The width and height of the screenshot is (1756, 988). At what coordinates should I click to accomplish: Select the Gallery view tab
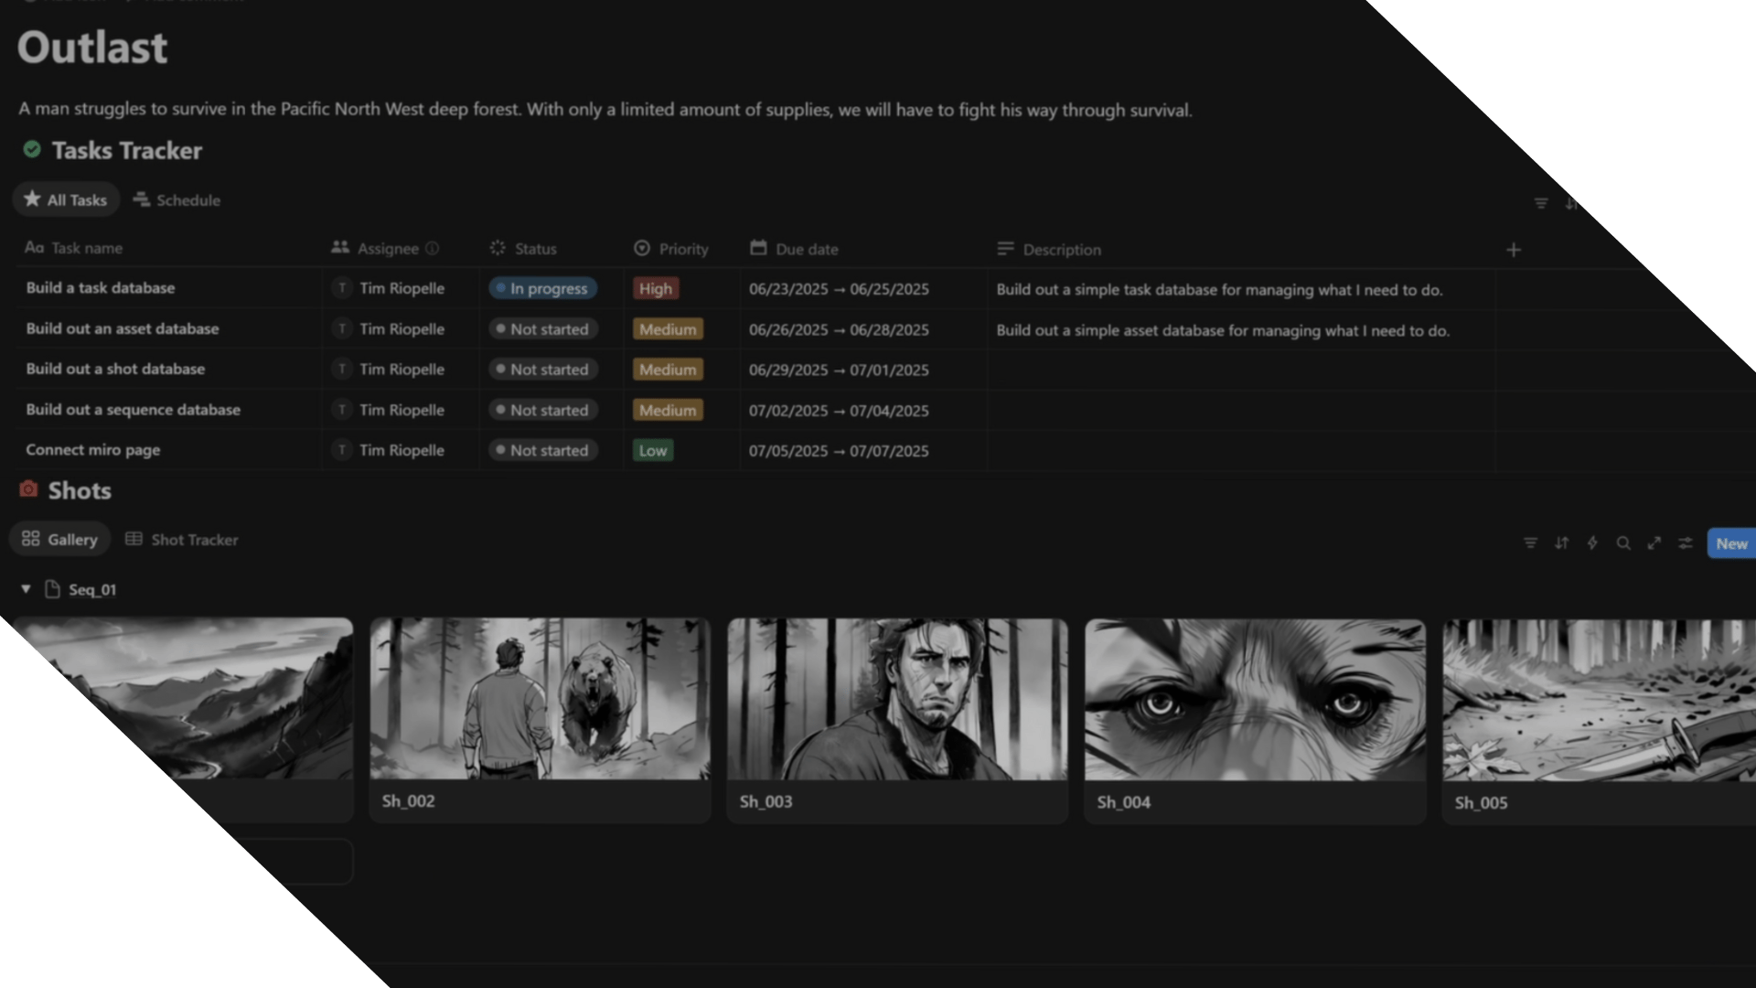[x=60, y=540]
